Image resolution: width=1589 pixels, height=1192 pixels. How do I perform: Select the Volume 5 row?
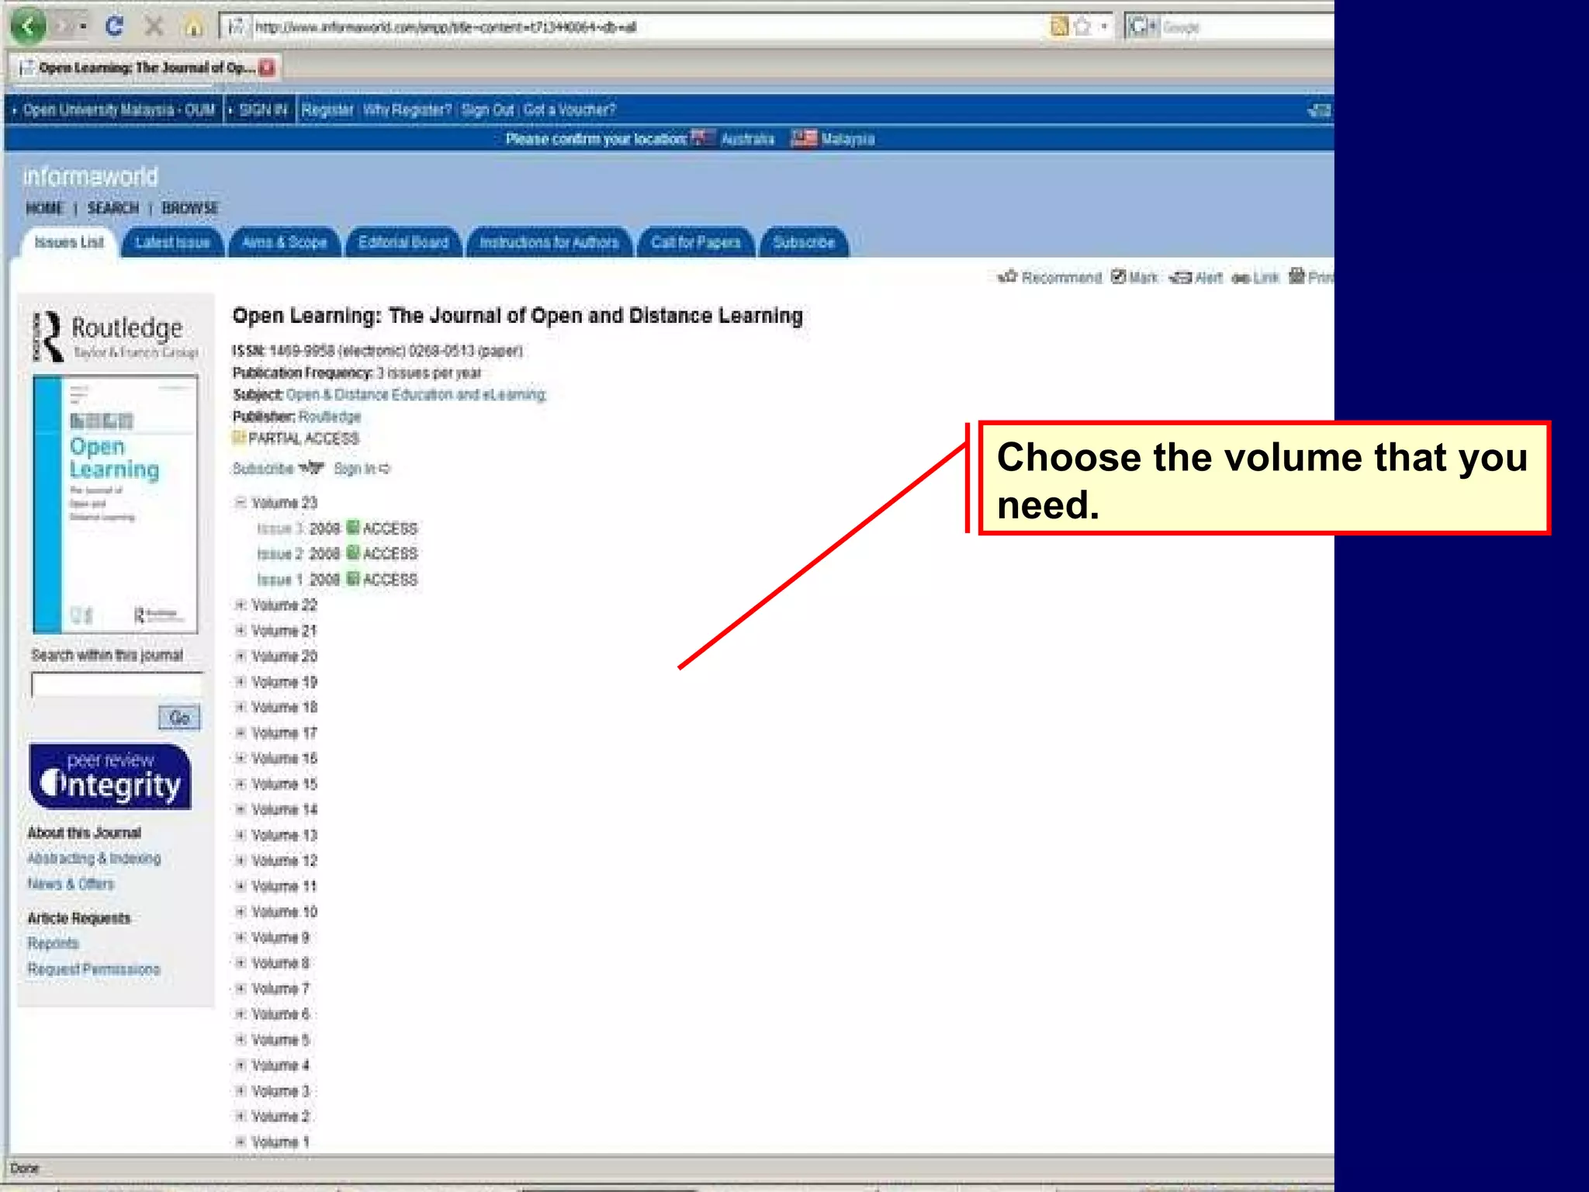pyautogui.click(x=273, y=1039)
